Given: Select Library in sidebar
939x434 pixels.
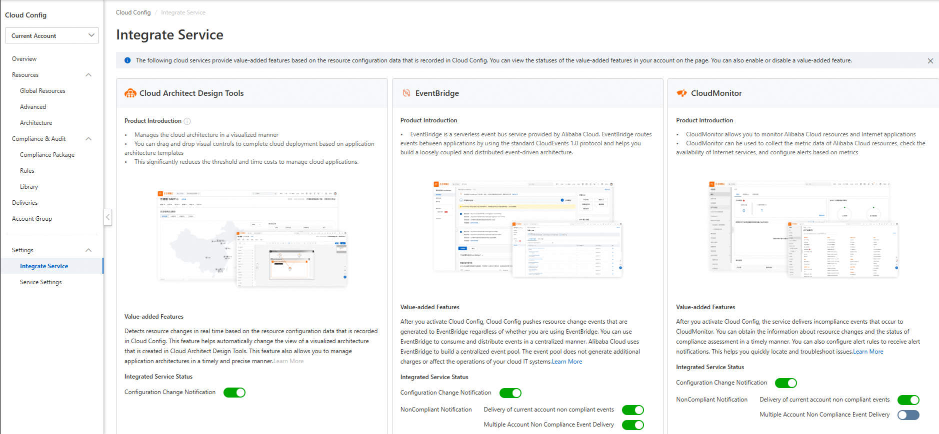Looking at the screenshot, I should pos(29,187).
